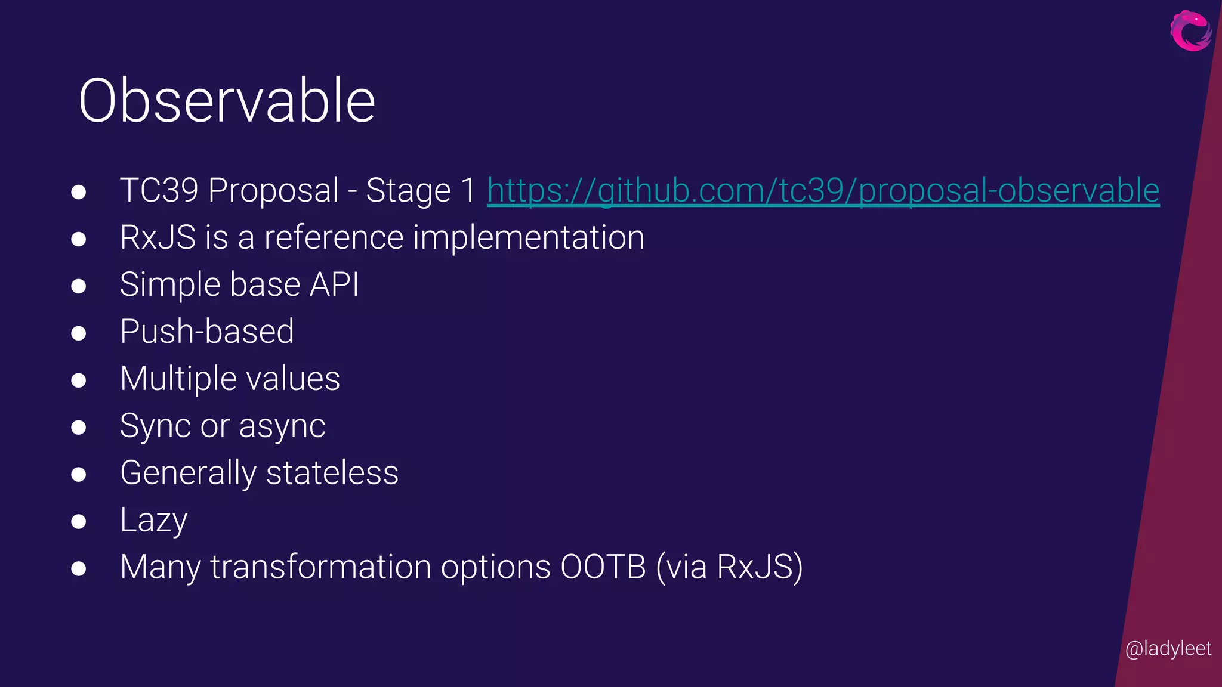
Task: Click the bullet beside Lazy
Action: click(x=78, y=521)
